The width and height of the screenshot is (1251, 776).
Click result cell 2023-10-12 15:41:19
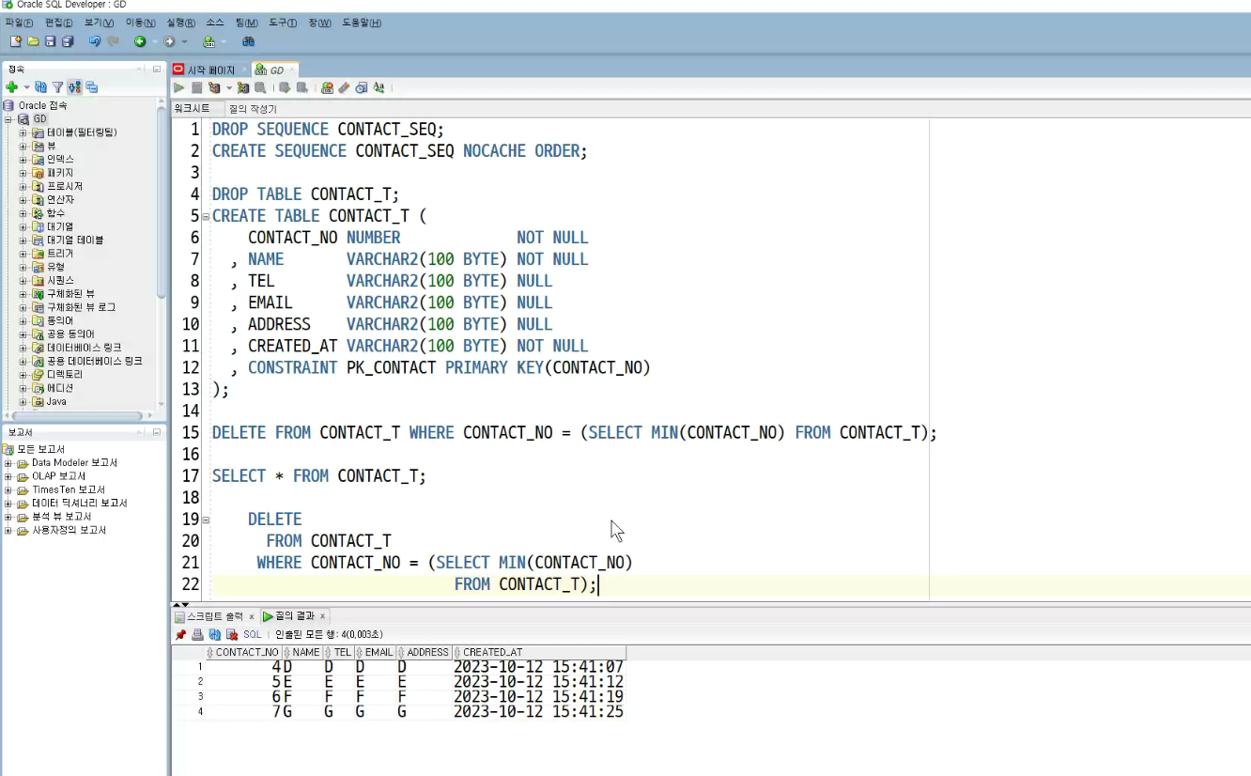[538, 697]
